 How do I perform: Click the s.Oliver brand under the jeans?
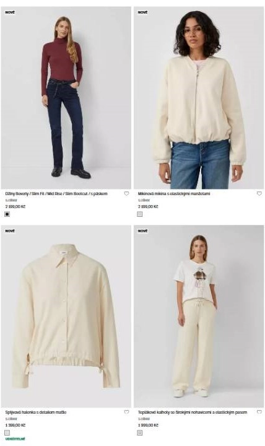(11, 200)
